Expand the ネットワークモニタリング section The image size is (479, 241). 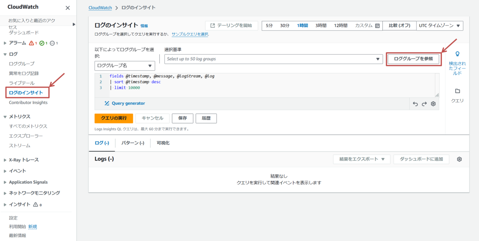tap(5, 193)
